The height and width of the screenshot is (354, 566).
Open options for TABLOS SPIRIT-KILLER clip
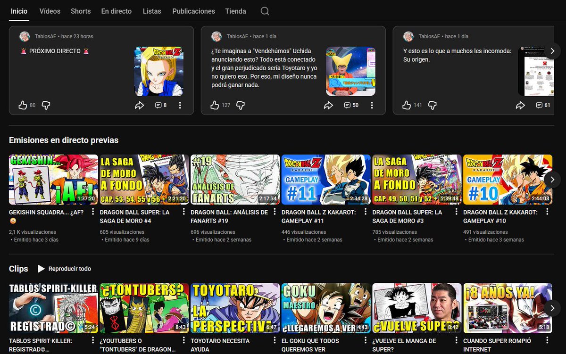(92, 340)
